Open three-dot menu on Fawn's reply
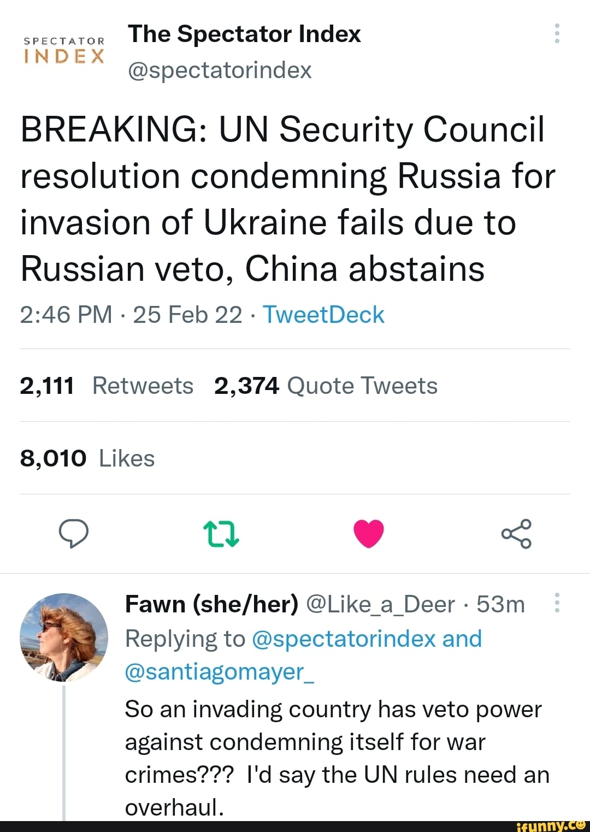The width and height of the screenshot is (590, 832). (557, 603)
